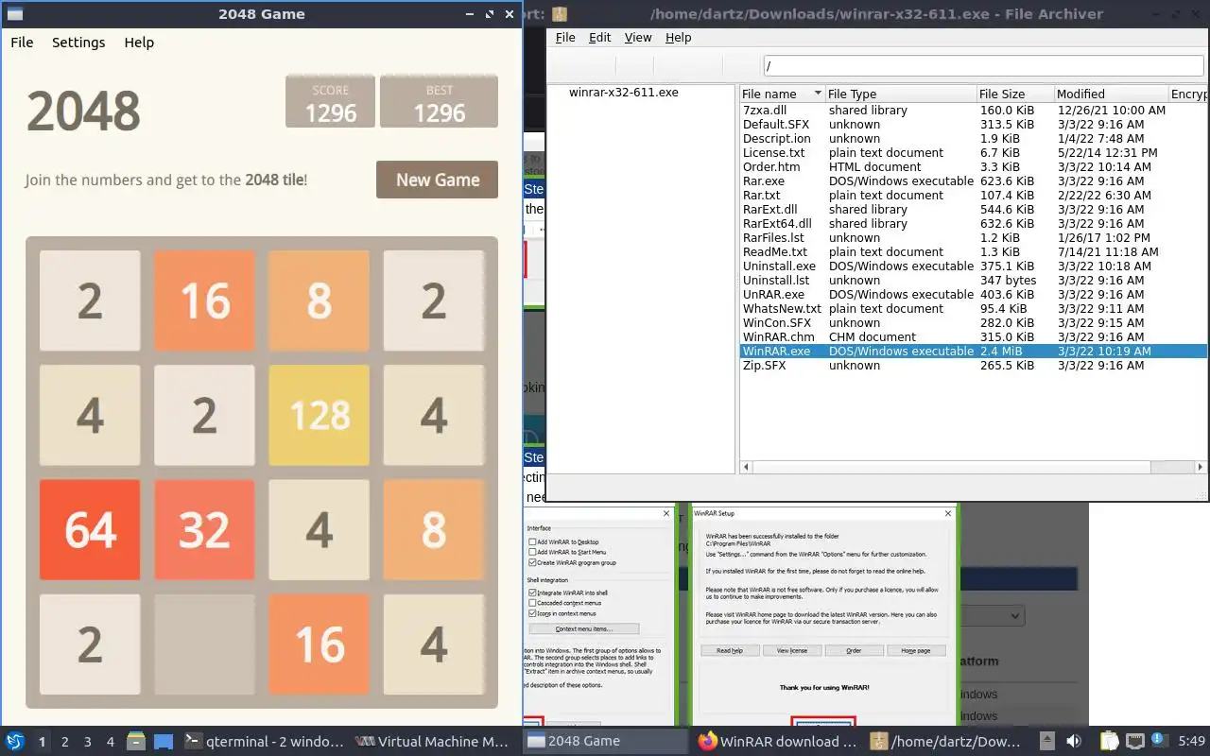The image size is (1210, 756).
Task: Click the 128 tile on the board
Action: 319,415
